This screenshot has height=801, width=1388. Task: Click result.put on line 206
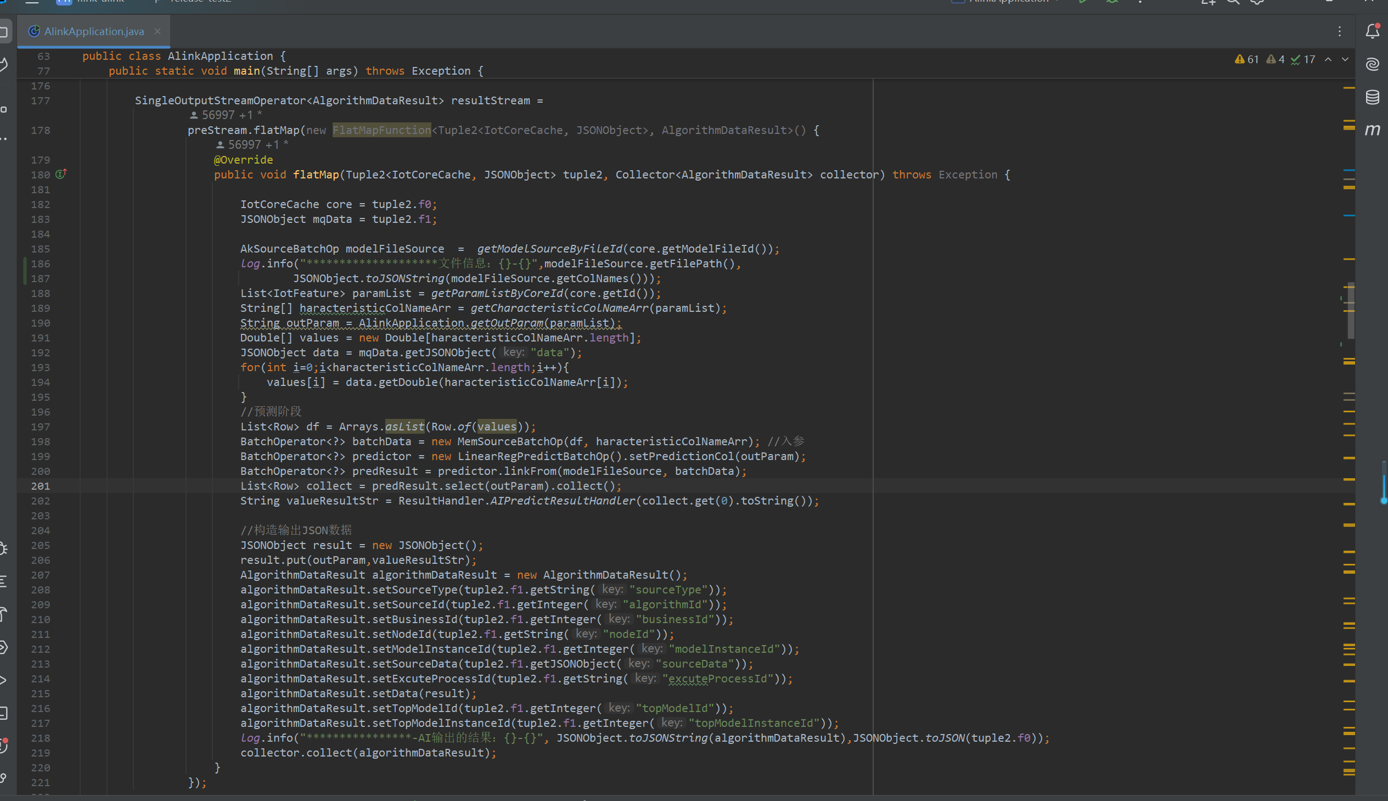[x=273, y=561]
